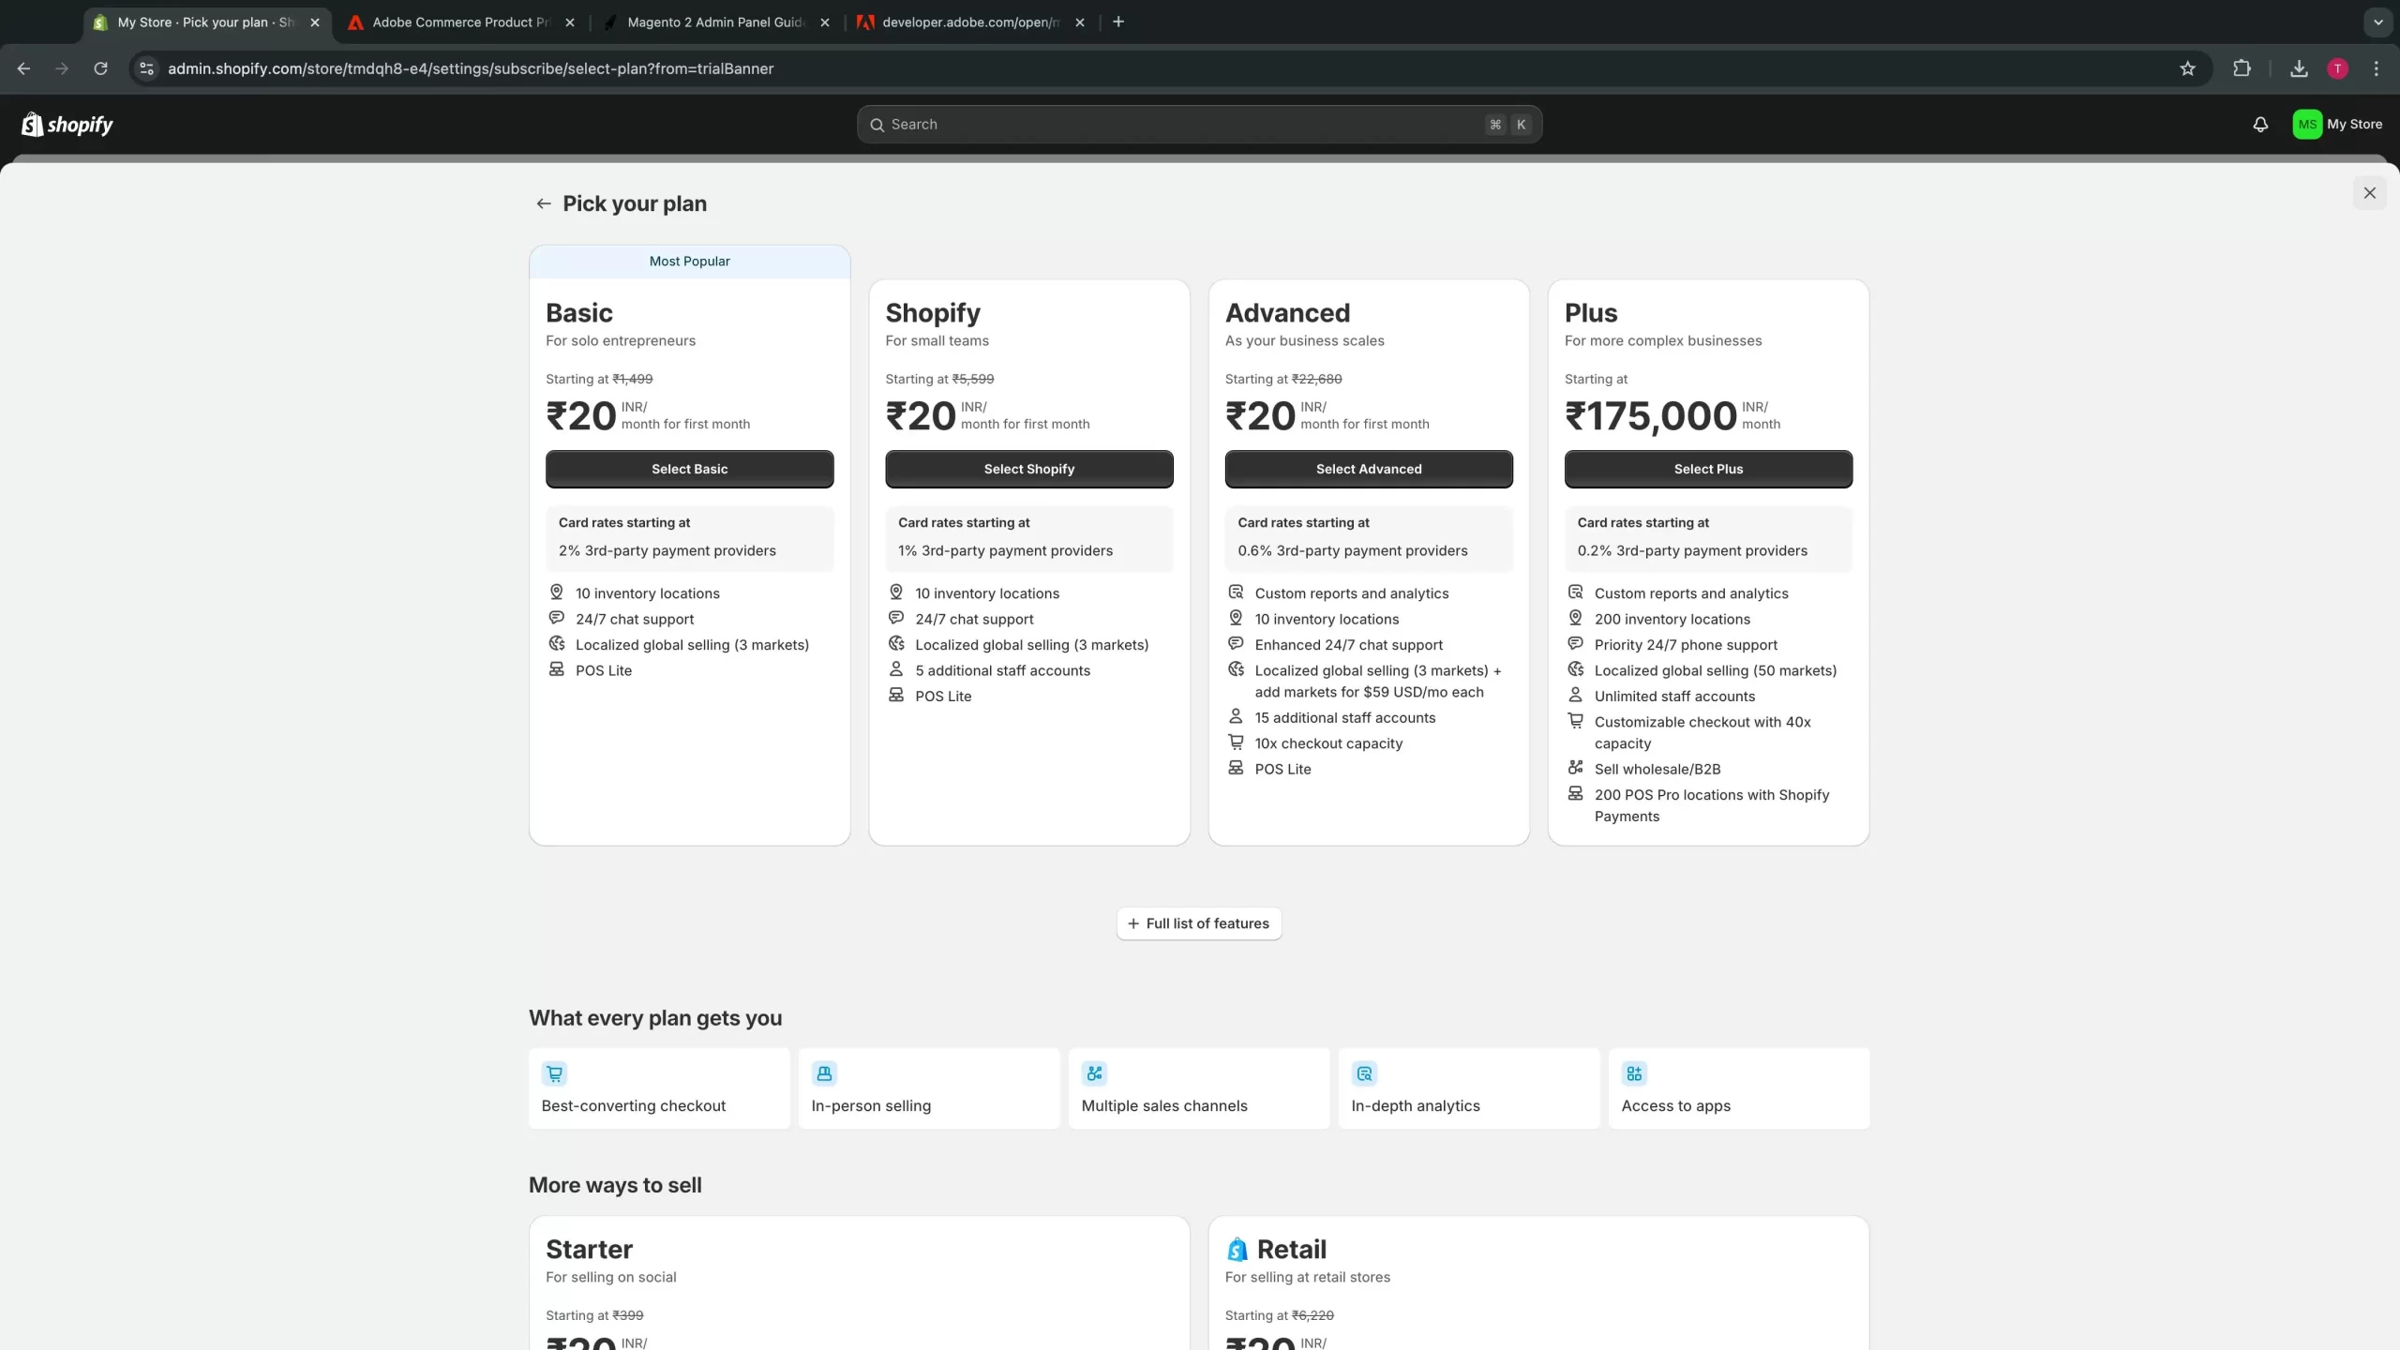The width and height of the screenshot is (2400, 1350).
Task: Open the notifications bell
Action: pos(2260,125)
